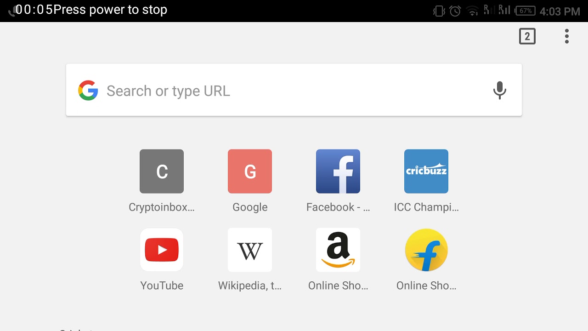
Task: Tap the battery indicator in status bar
Action: [x=525, y=11]
